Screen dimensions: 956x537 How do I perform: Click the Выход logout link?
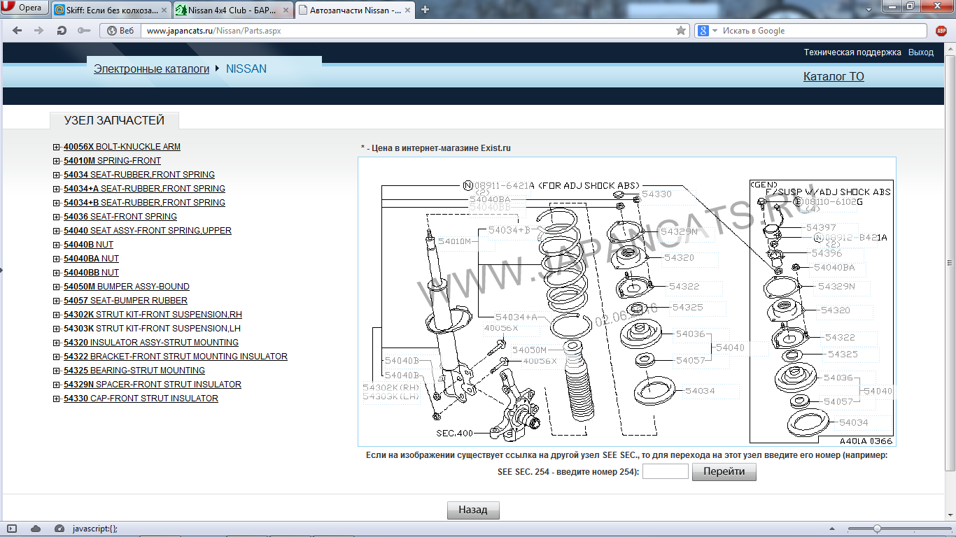point(921,52)
